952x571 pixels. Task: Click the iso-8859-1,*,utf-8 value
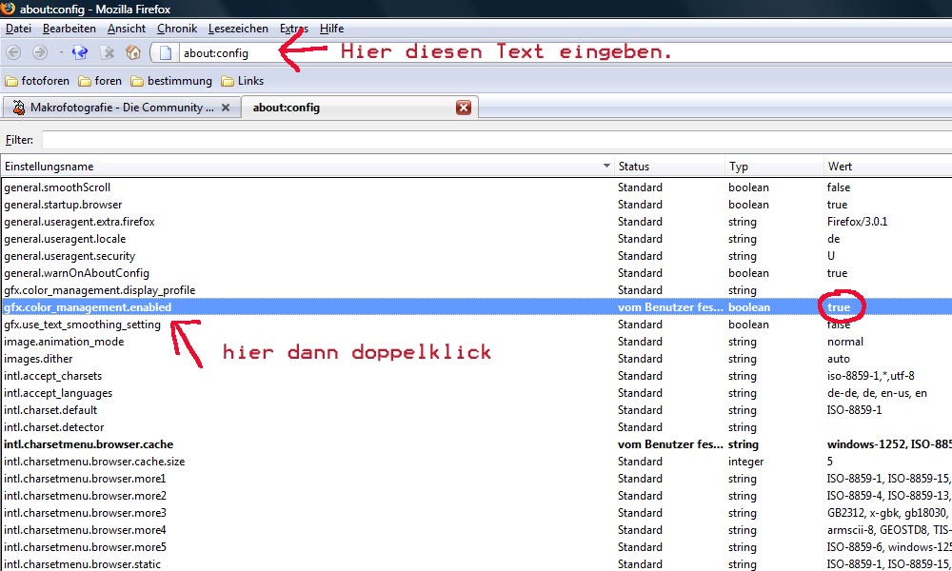click(871, 376)
